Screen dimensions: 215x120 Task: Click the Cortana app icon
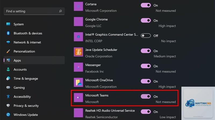[x=78, y=6]
